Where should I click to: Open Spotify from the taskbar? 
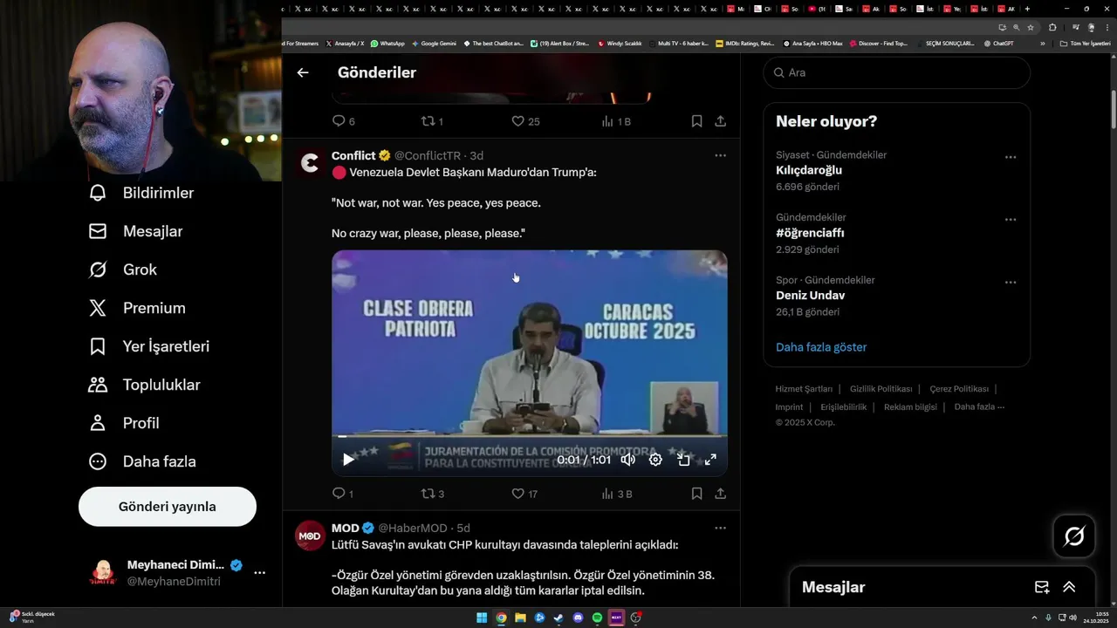597,618
